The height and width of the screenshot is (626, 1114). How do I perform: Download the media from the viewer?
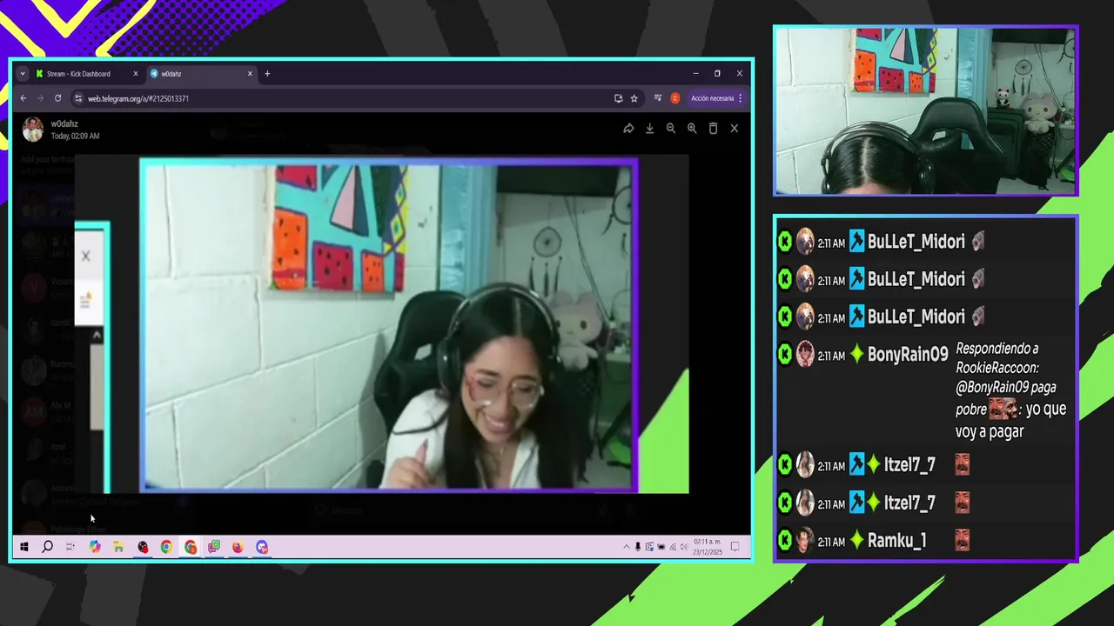[649, 129]
